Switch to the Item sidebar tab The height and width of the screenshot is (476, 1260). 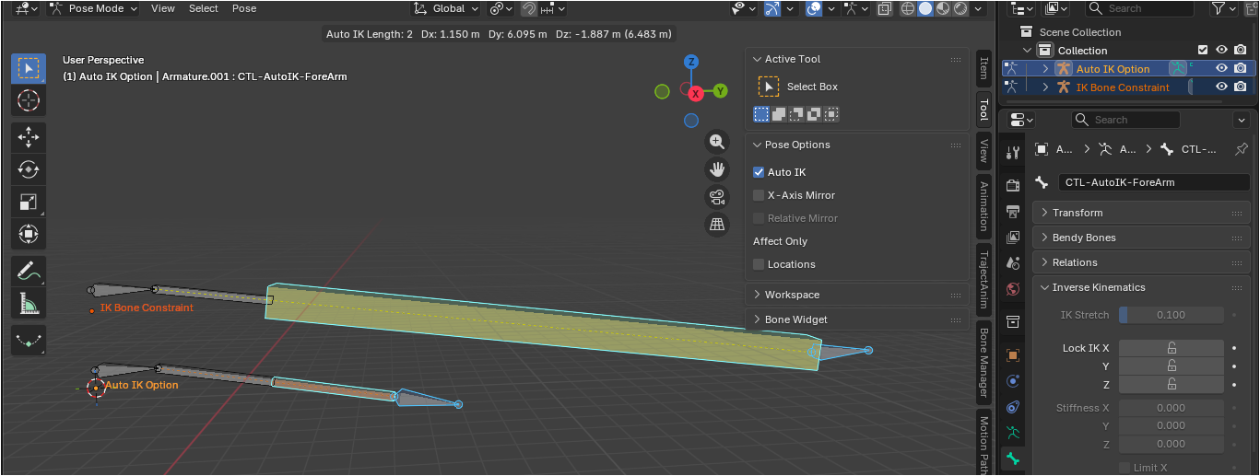click(983, 67)
